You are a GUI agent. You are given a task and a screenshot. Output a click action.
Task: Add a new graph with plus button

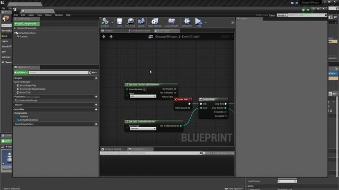pos(96,78)
